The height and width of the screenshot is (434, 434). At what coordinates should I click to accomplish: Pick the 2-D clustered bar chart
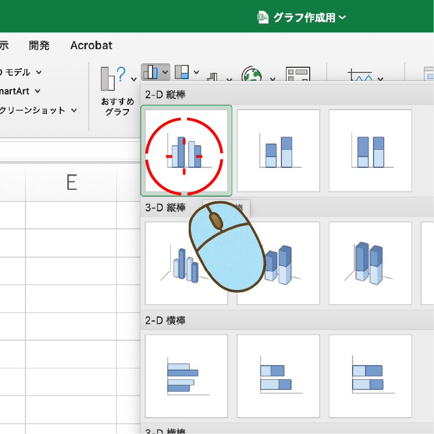[186, 376]
